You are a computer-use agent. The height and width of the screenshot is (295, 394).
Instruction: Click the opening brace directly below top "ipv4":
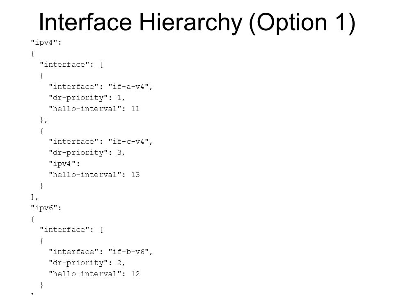pos(33,53)
